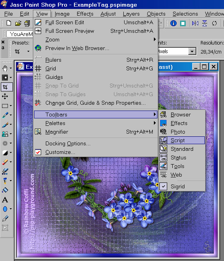This screenshot has height=261, width=224.
Task: Select the Text tool
Action: click(x=5, y=199)
